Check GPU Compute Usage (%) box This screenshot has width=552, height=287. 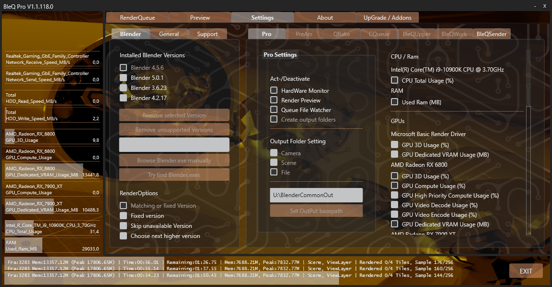(x=395, y=186)
